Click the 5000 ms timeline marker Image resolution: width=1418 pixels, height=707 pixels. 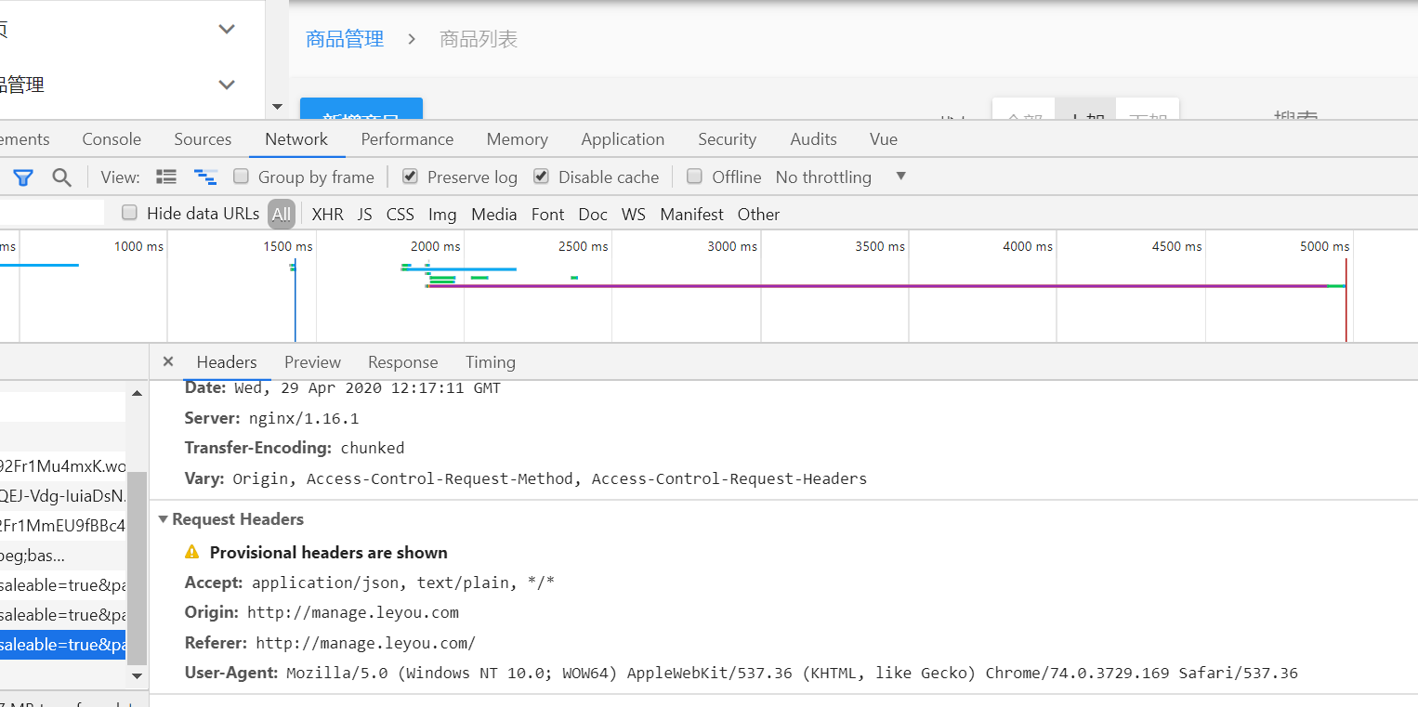click(1325, 246)
